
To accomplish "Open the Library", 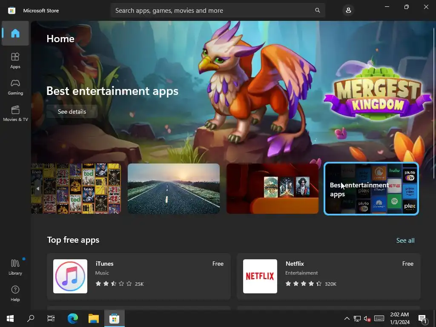I will click(15, 267).
